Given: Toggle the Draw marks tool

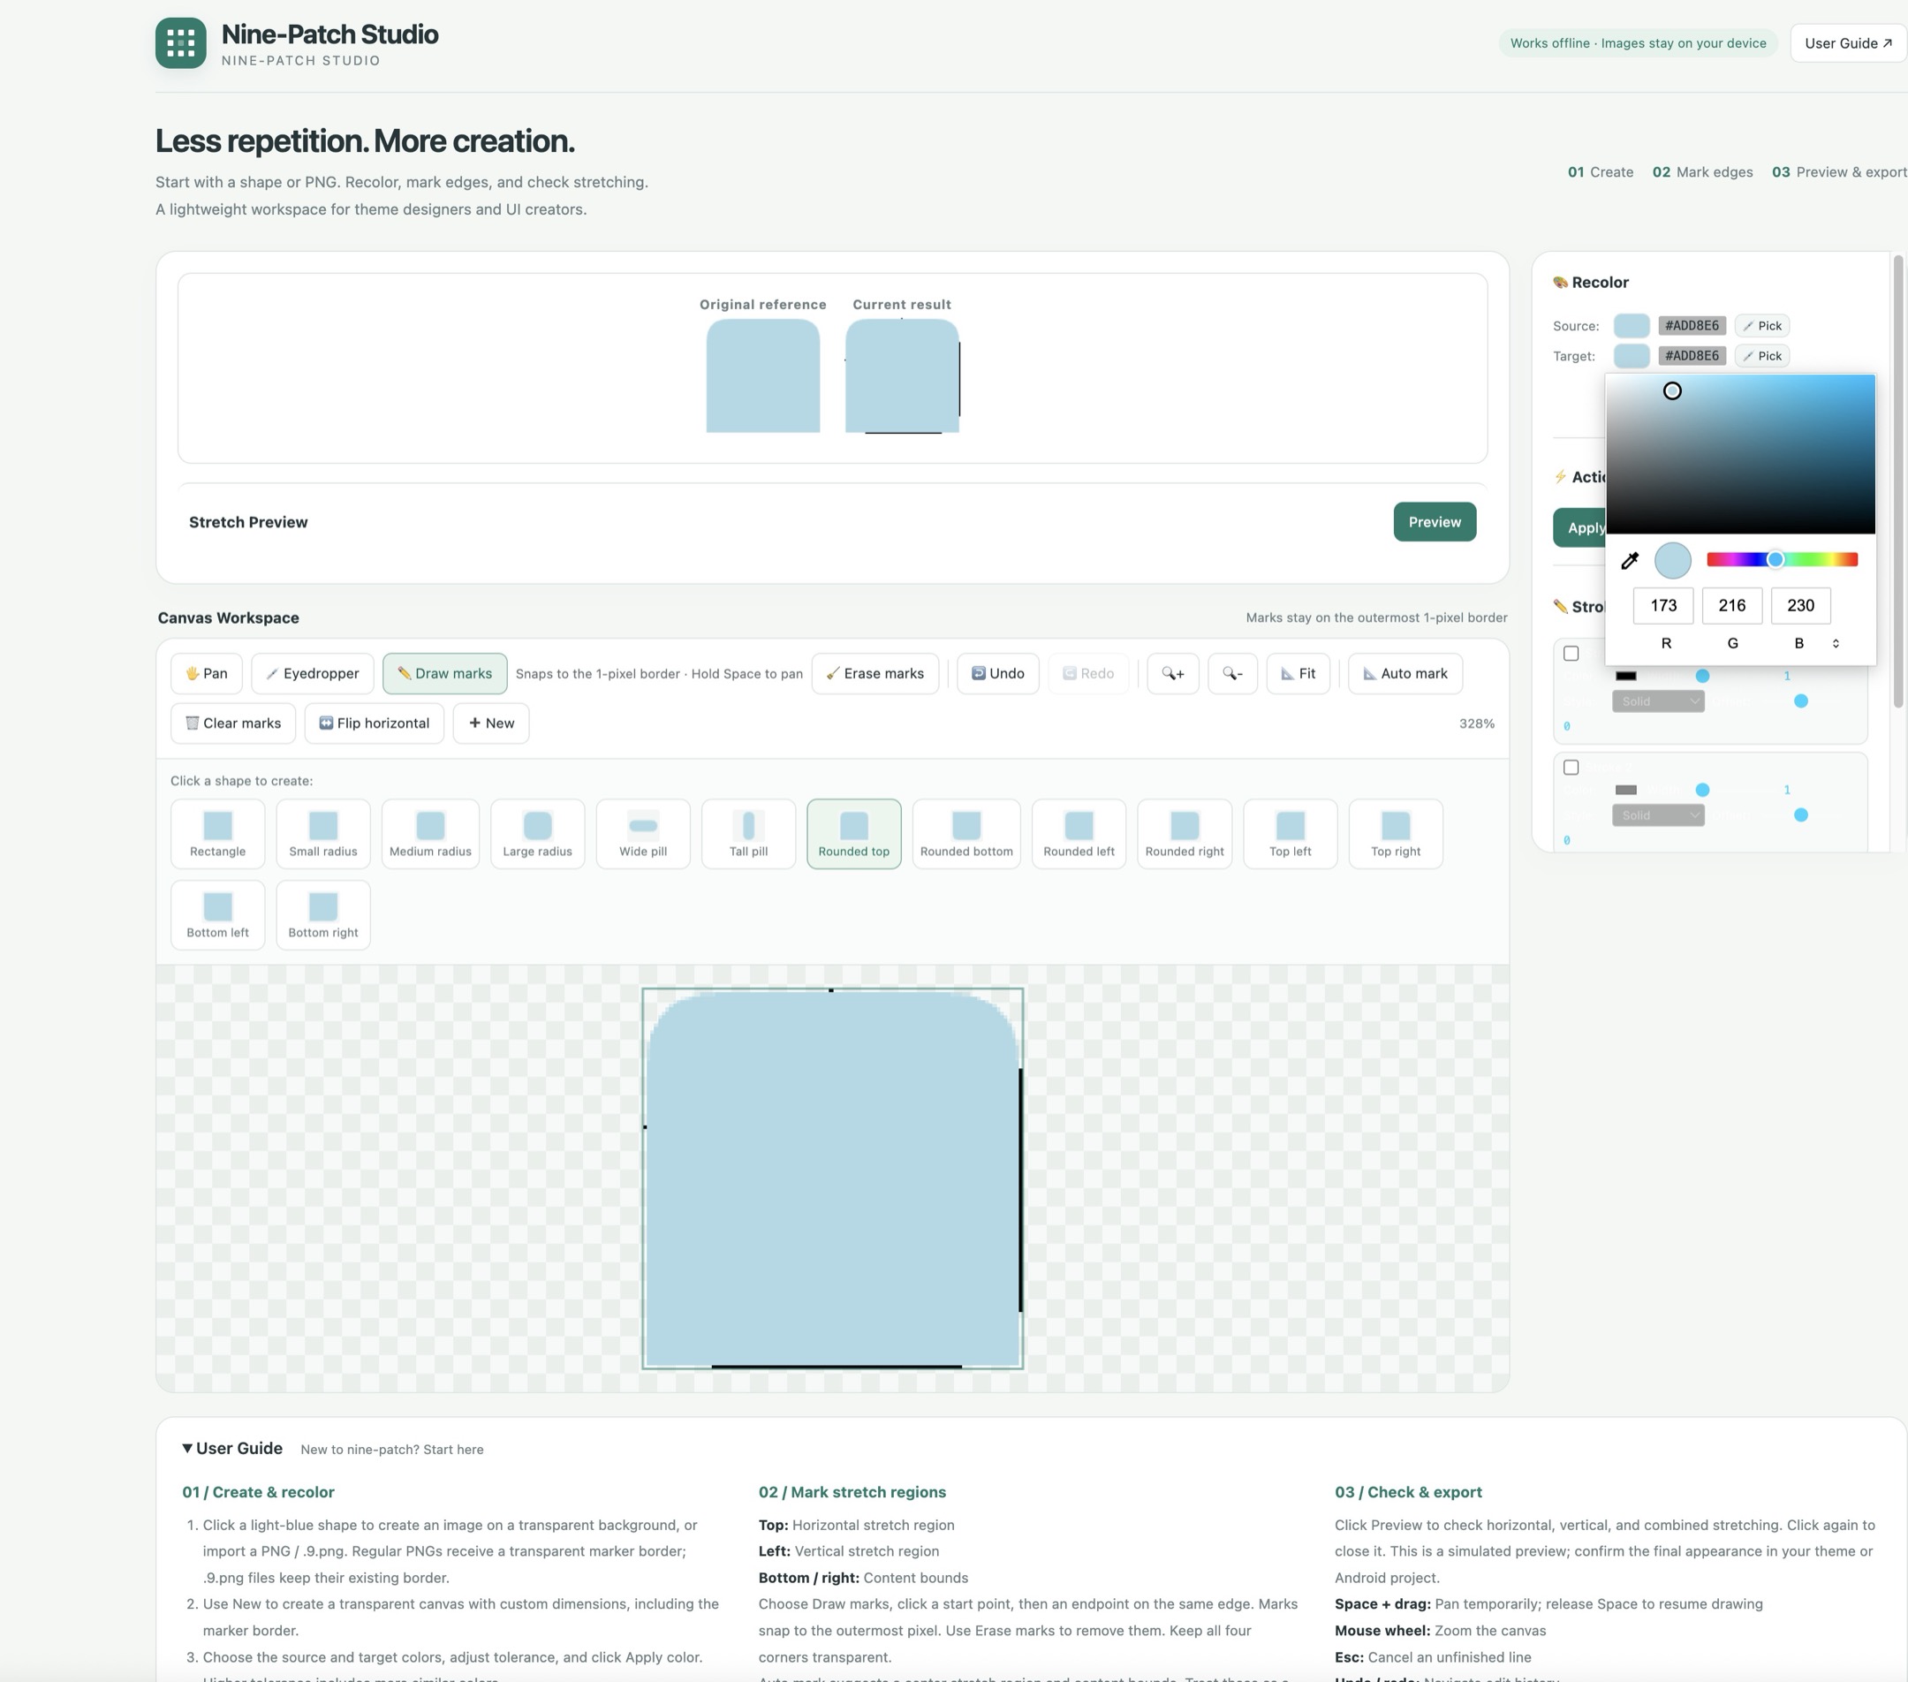Looking at the screenshot, I should point(444,673).
